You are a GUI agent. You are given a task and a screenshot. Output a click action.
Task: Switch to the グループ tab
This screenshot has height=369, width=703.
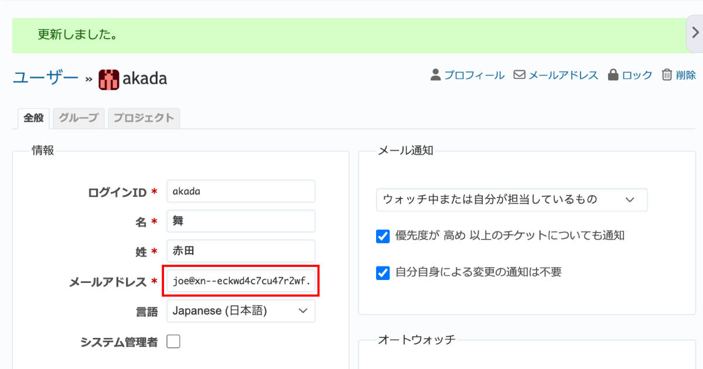pos(79,118)
